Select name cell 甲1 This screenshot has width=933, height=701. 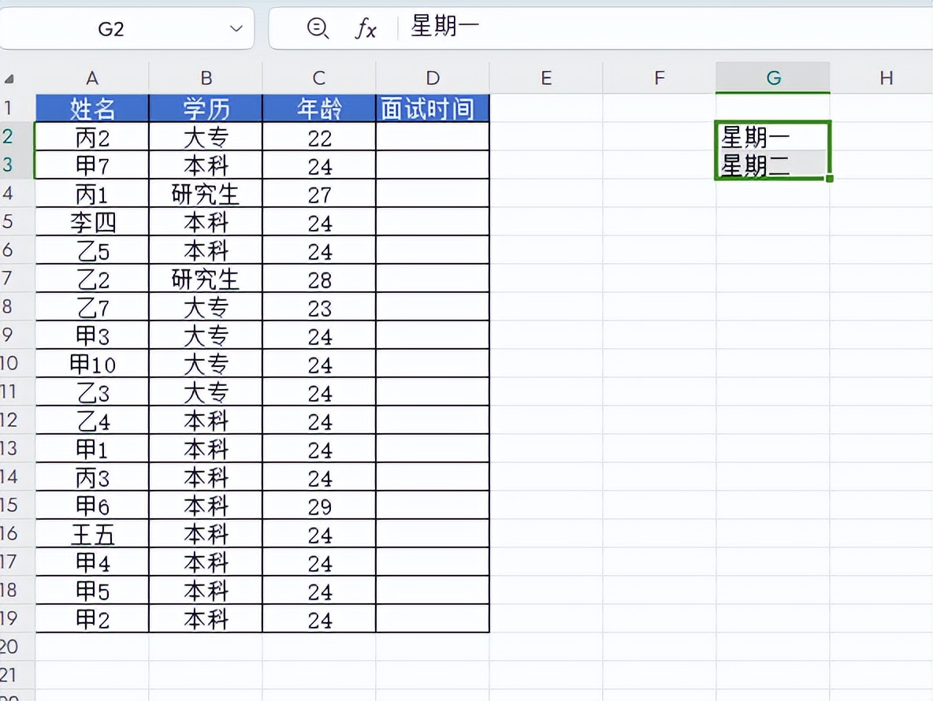tap(91, 448)
